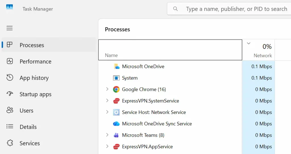Click Microsoft Teams' 0 Mbps value
The image size is (291, 154).
[x=263, y=135]
